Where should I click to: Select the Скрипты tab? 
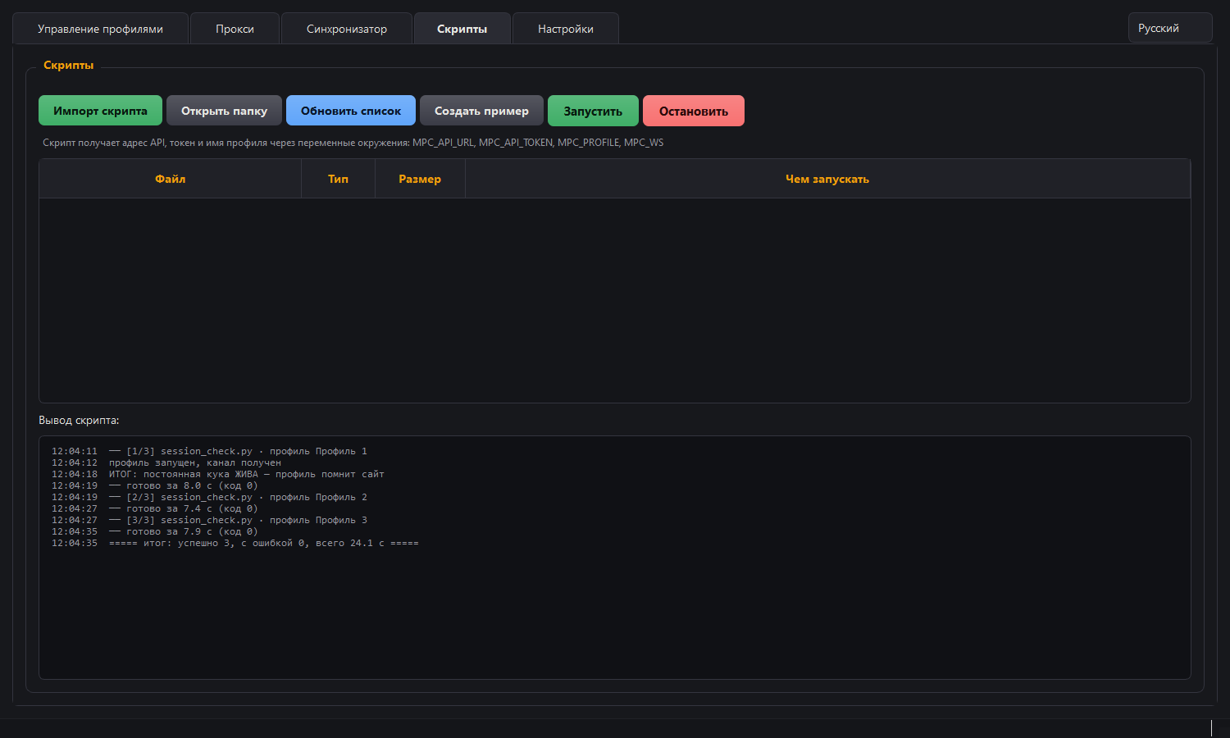[462, 29]
